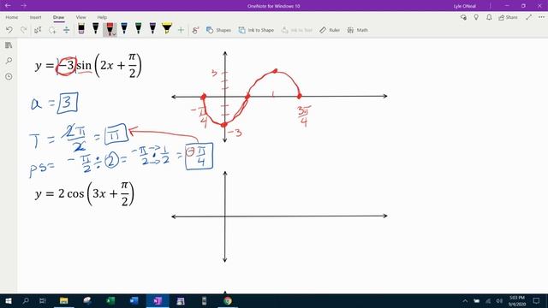The height and width of the screenshot is (308, 548).
Task: Open File Explorer from taskbar
Action: [63, 300]
